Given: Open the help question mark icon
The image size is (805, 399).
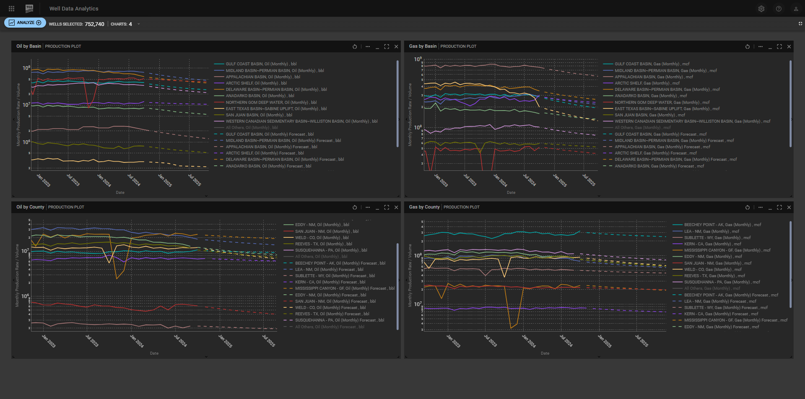Looking at the screenshot, I should coord(779,9).
